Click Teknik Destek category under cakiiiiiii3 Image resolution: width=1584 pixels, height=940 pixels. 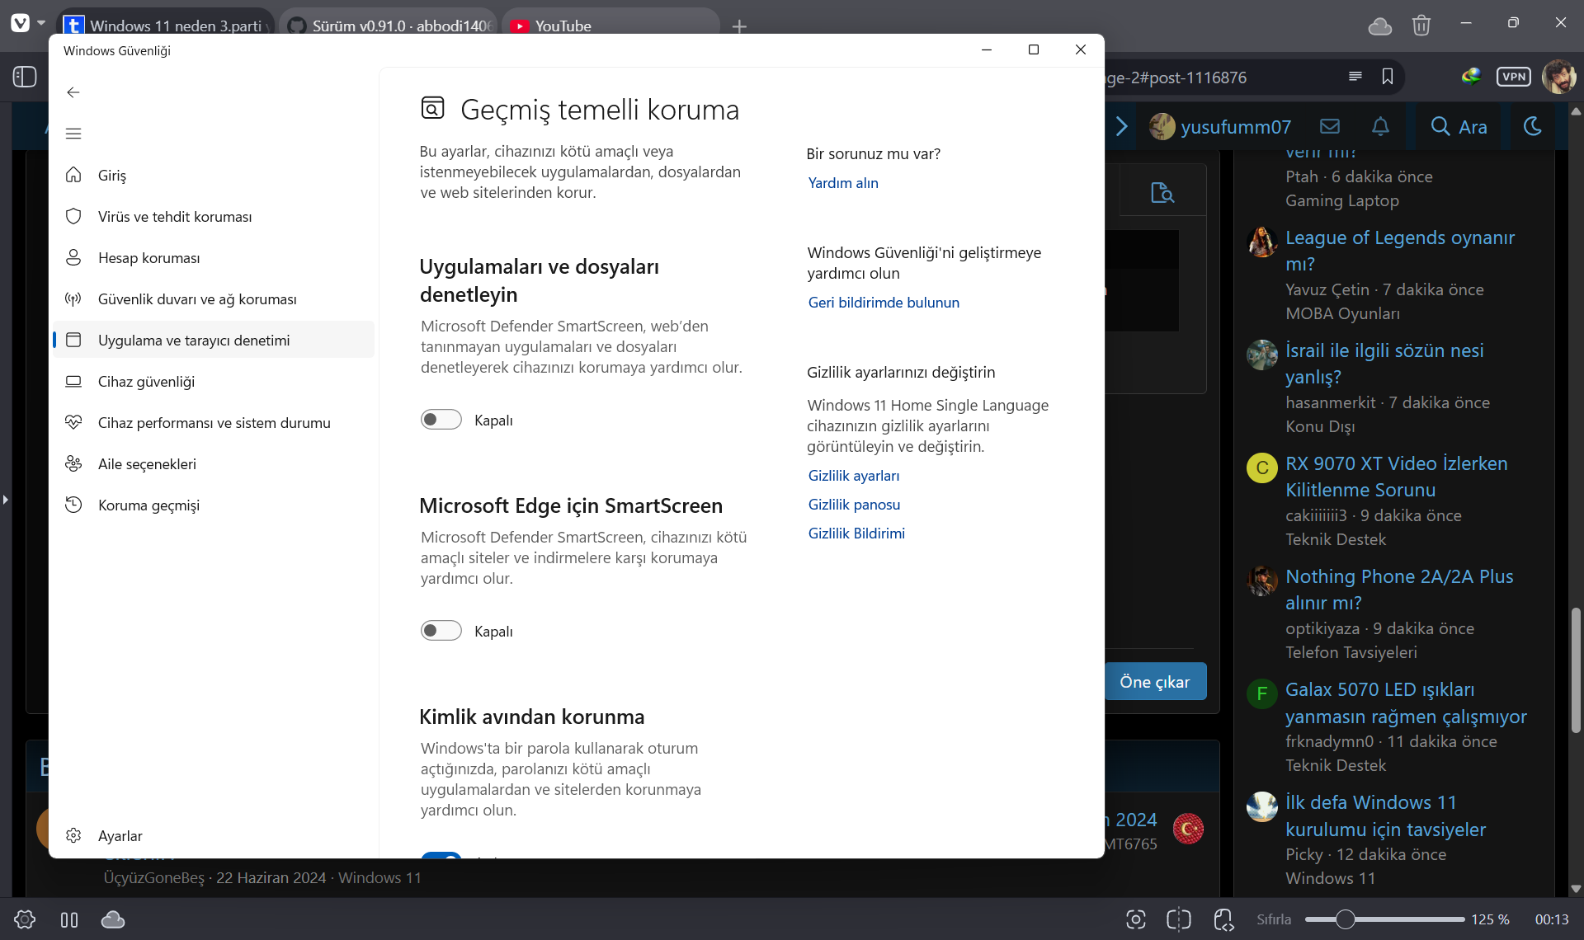1336,539
